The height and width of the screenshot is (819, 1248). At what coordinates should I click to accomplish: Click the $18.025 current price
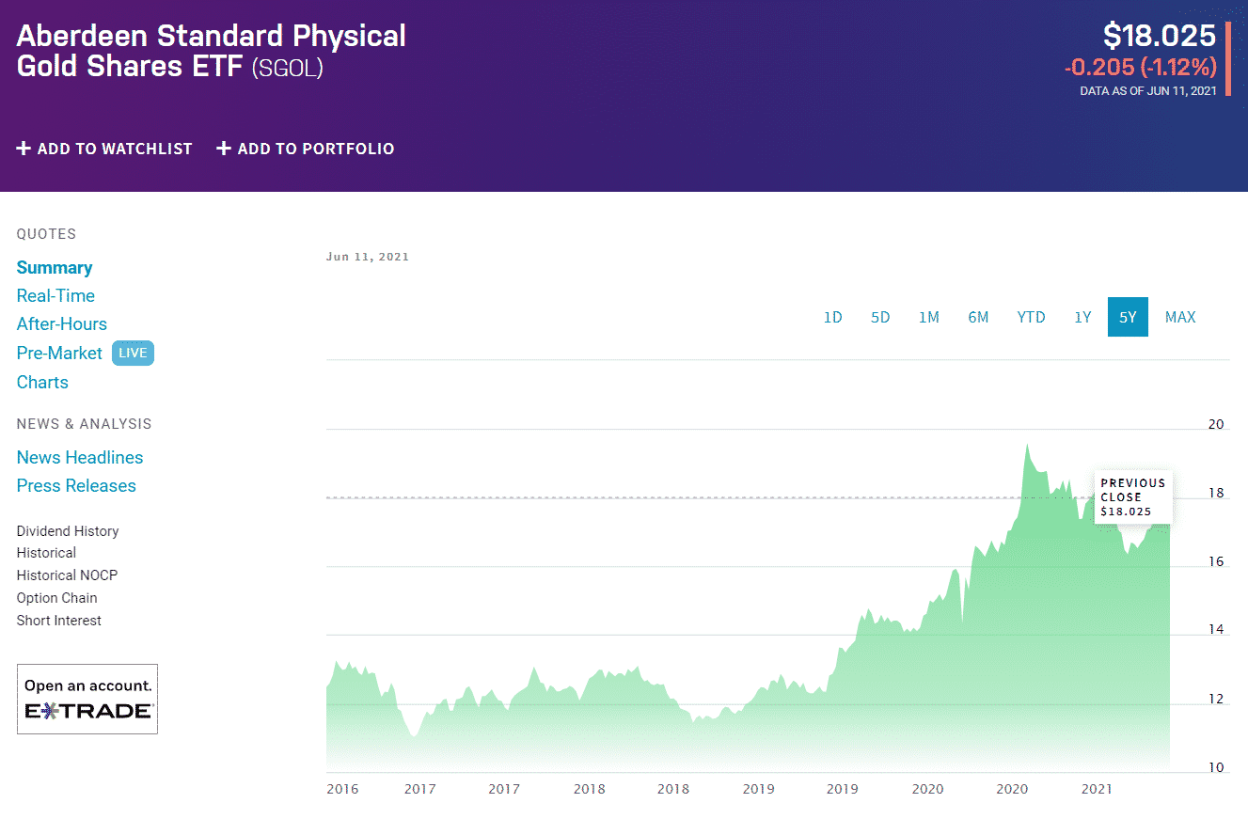coord(1160,36)
